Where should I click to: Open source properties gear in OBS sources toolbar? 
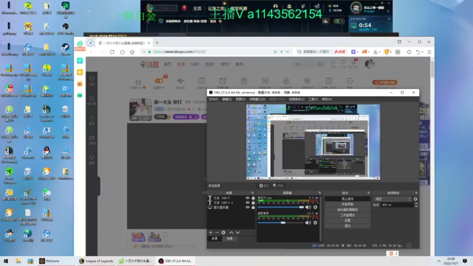pyautogui.click(x=223, y=232)
